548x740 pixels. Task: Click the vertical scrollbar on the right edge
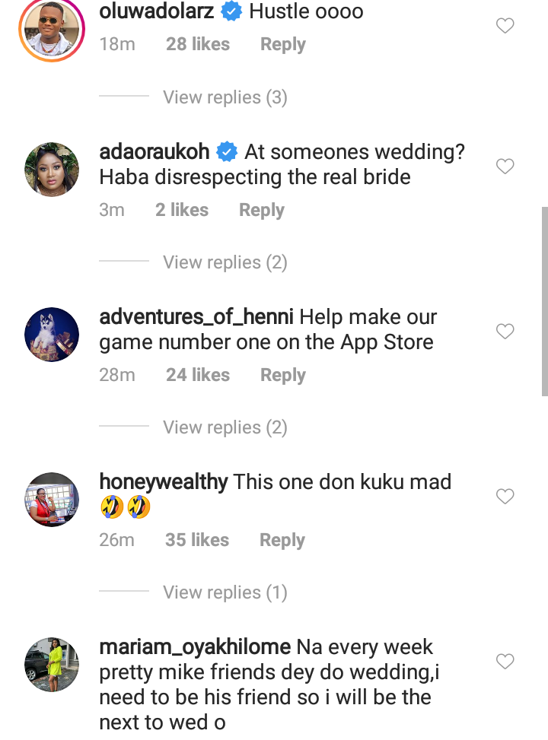pos(545,301)
